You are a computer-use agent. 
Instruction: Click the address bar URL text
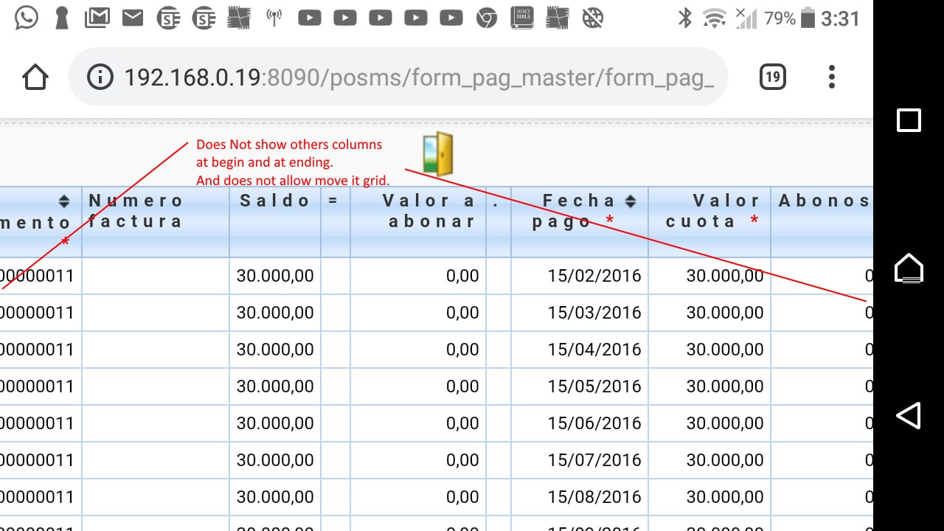point(419,77)
